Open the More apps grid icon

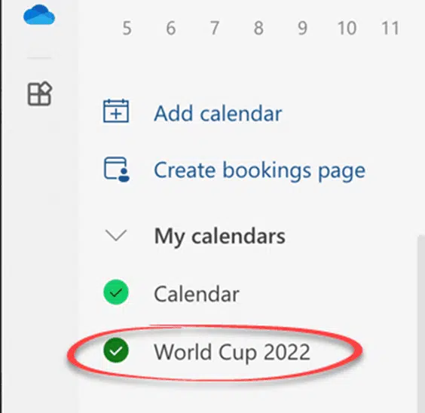tap(40, 93)
